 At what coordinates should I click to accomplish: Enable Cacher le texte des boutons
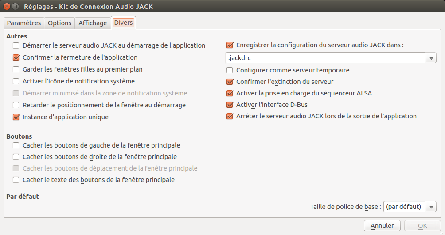click(x=16, y=180)
